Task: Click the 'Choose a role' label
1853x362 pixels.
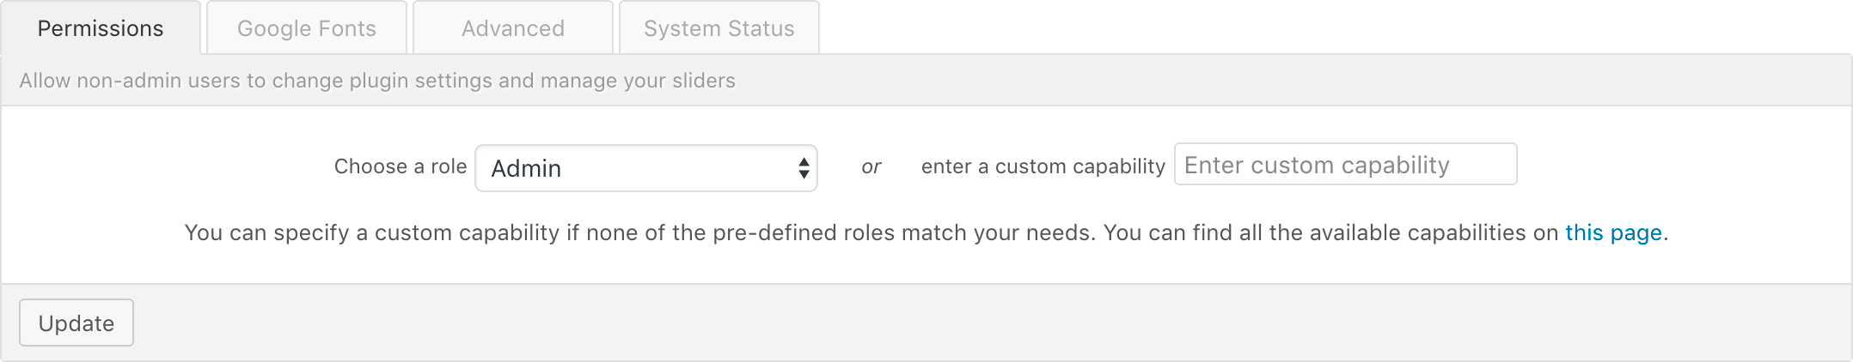Action: coord(401,166)
